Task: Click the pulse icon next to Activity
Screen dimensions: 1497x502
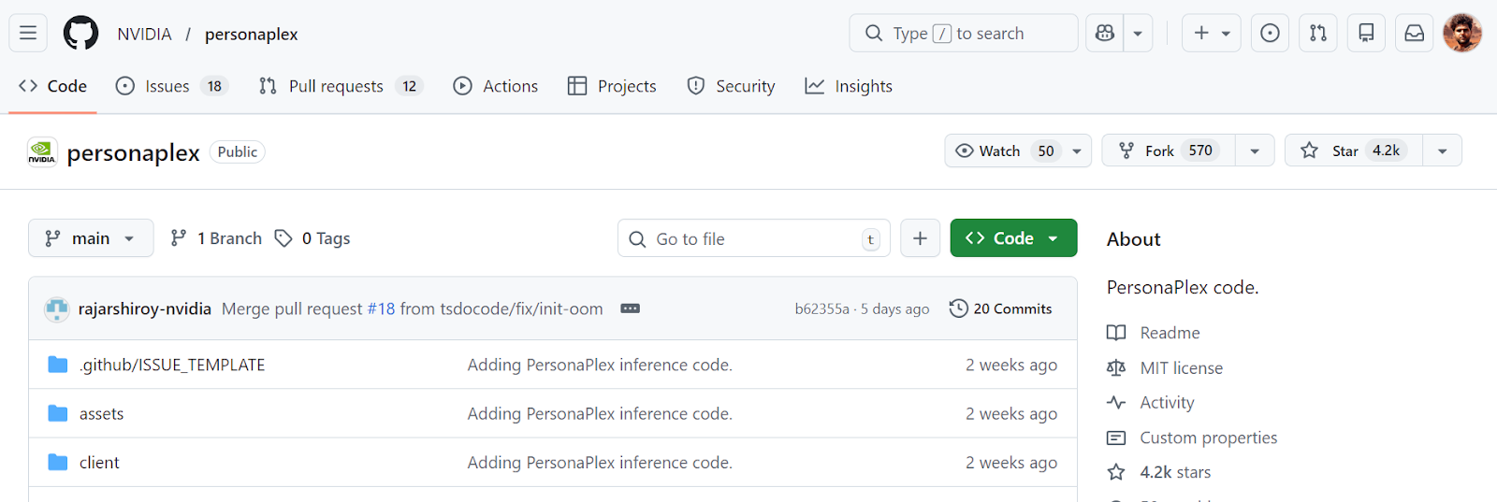Action: pyautogui.click(x=1116, y=402)
